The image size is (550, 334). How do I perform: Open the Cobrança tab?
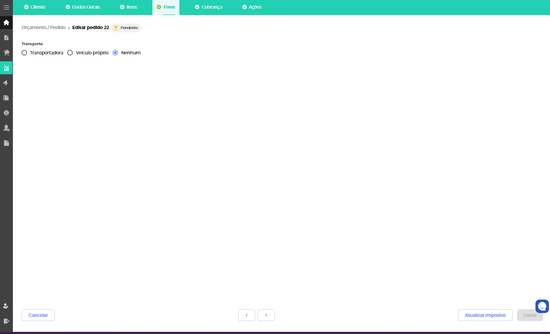(x=208, y=7)
